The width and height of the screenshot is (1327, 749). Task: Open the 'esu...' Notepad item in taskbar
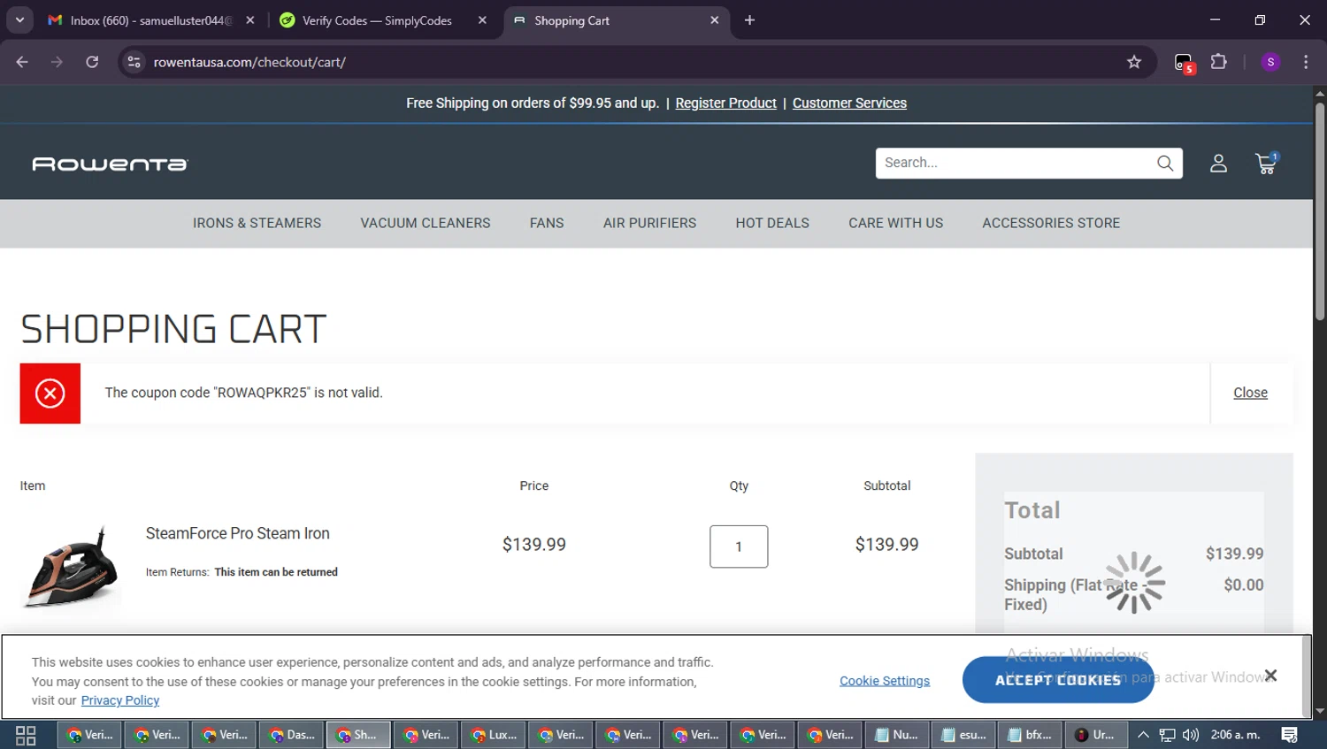point(964,735)
